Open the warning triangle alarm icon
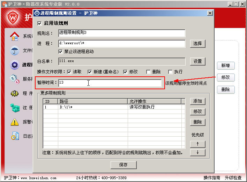 coord(15,122)
